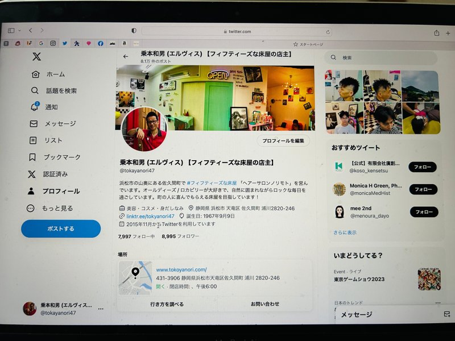Screen dimensions: 455x341
Task: Open dropdown arrow beside Safari sidebar button
Action: point(19,31)
